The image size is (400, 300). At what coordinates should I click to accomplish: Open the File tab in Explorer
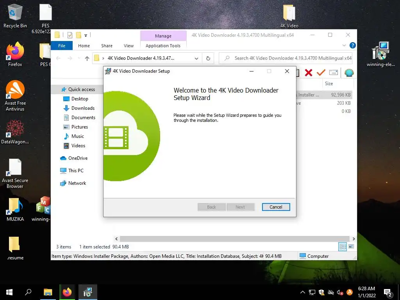[62, 46]
